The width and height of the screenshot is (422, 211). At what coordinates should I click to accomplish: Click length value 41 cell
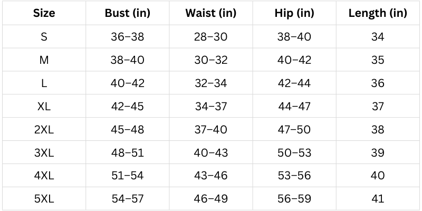click(x=378, y=199)
